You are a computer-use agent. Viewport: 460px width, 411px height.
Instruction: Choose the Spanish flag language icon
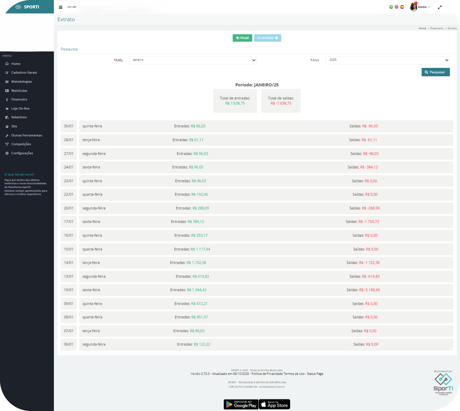click(402, 7)
